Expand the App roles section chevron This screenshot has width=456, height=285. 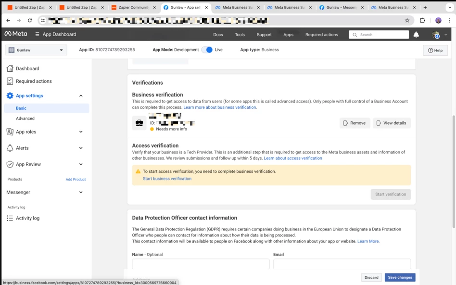coord(81,132)
